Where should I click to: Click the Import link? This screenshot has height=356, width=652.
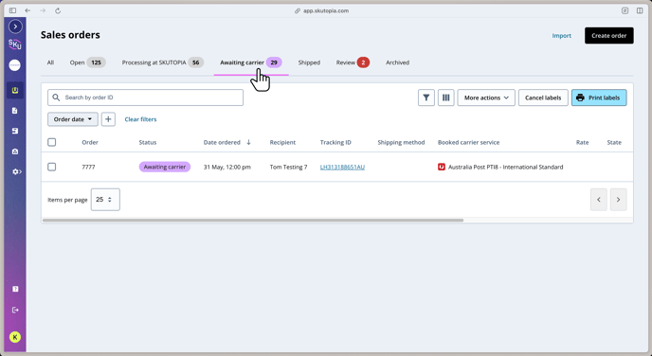point(561,36)
